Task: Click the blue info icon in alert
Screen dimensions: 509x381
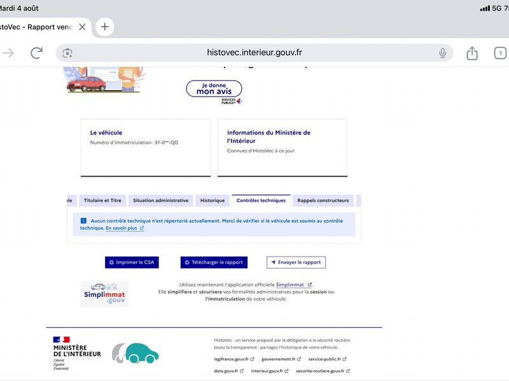Action: 83,220
